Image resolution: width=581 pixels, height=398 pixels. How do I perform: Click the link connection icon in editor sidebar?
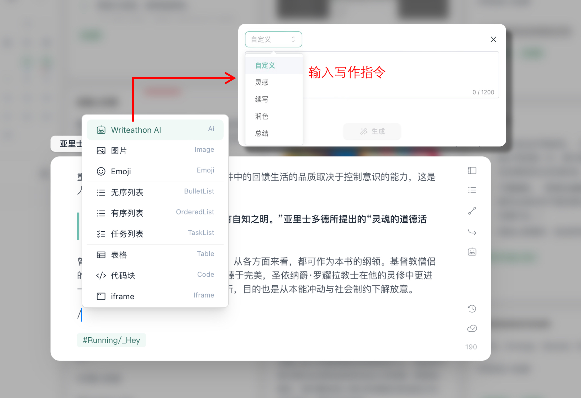(472, 211)
